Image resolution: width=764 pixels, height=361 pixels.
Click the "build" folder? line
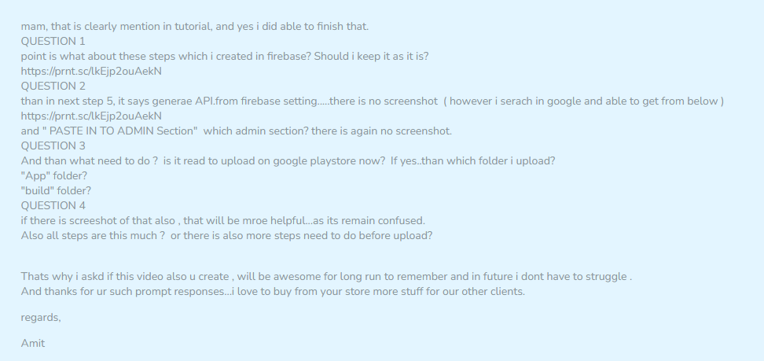[56, 190]
